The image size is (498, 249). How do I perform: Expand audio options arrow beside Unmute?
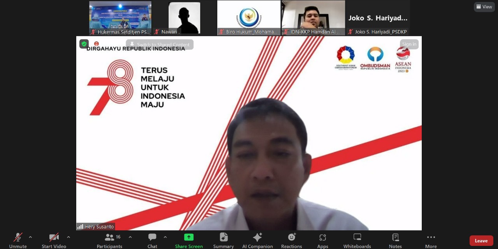click(30, 237)
